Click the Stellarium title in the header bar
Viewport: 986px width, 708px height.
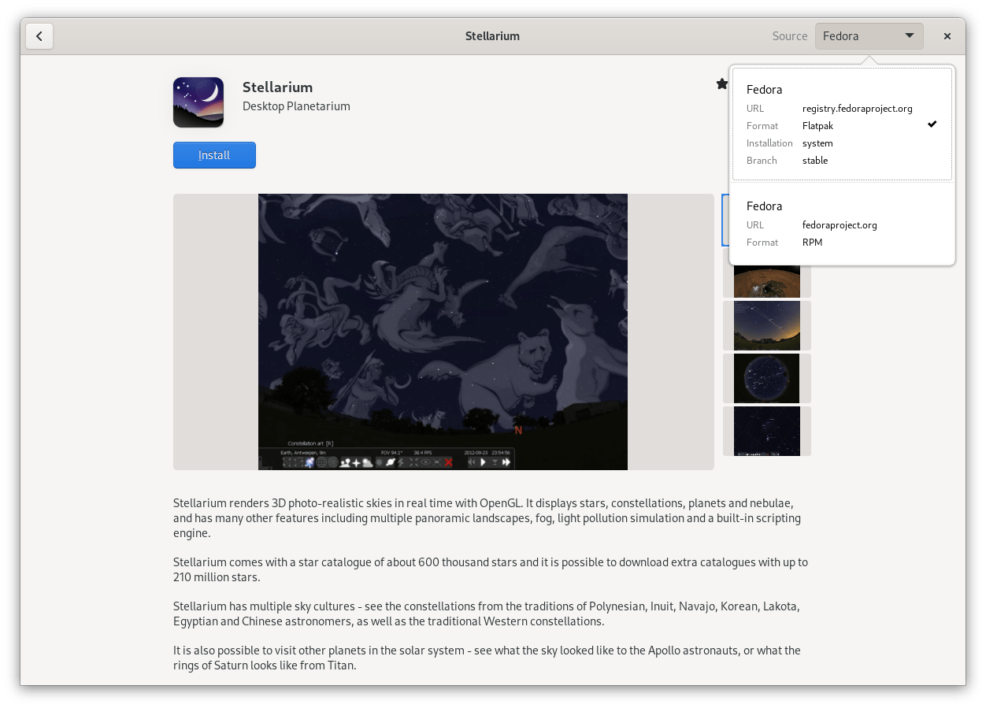point(492,36)
